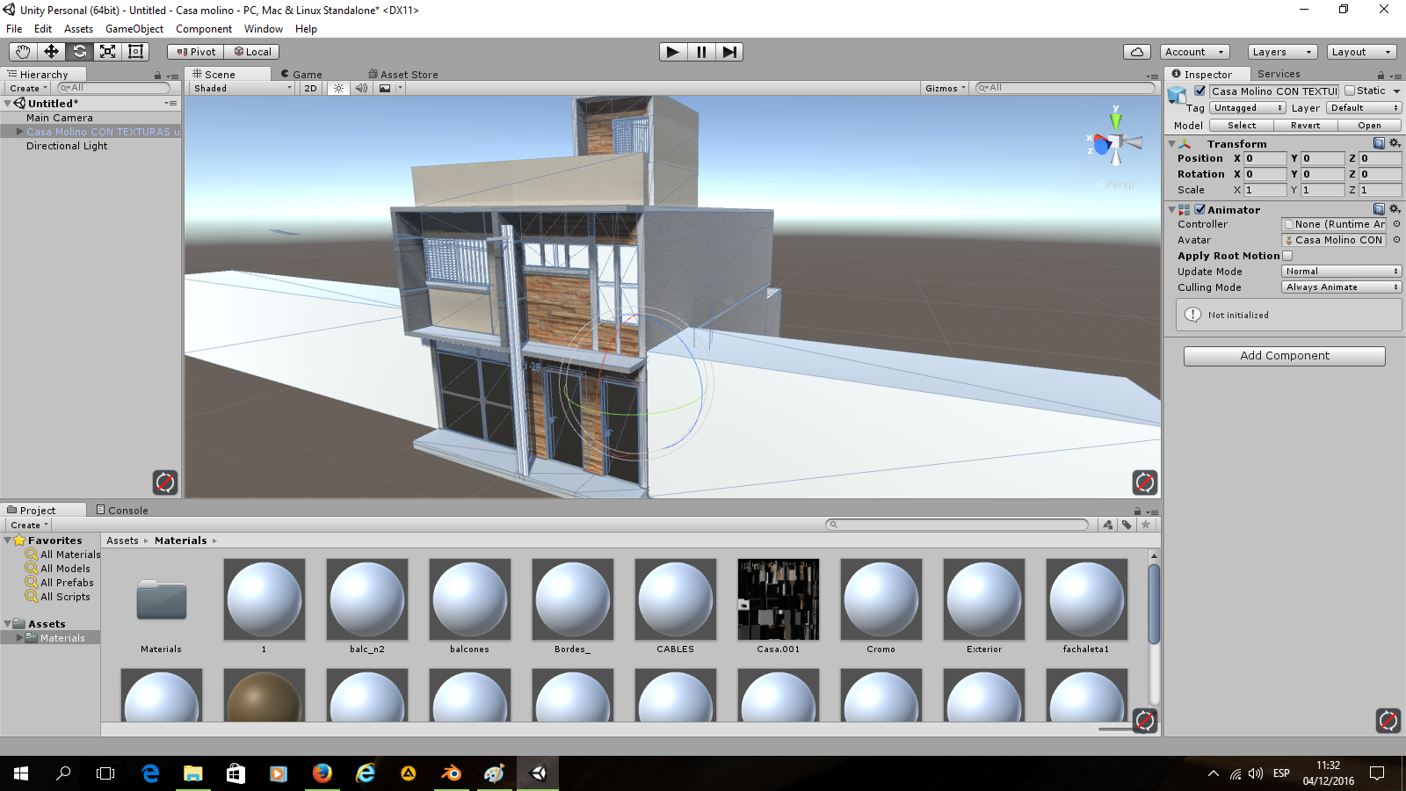Screen dimensions: 1406x791
Task: Click the Project assets search field
Action: click(958, 525)
